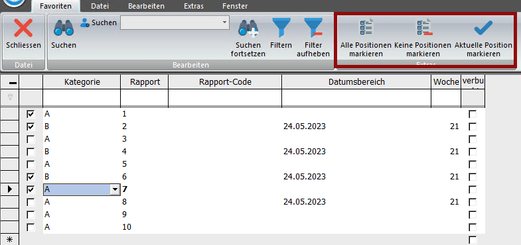
Task: Check the selection box for Rapport 8
Action: (x=31, y=202)
